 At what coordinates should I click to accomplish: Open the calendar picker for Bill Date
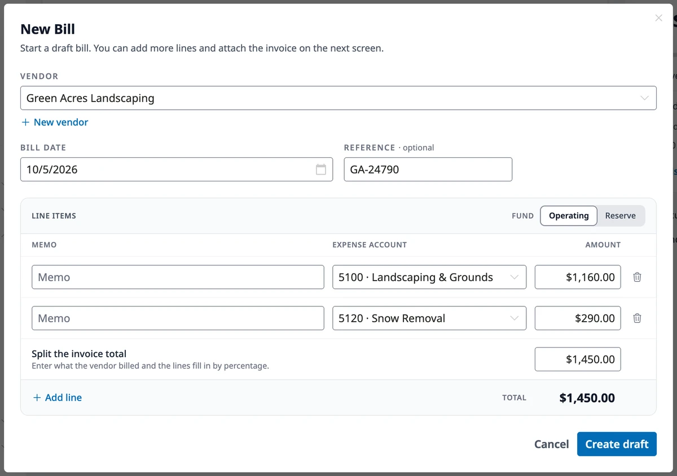click(321, 170)
